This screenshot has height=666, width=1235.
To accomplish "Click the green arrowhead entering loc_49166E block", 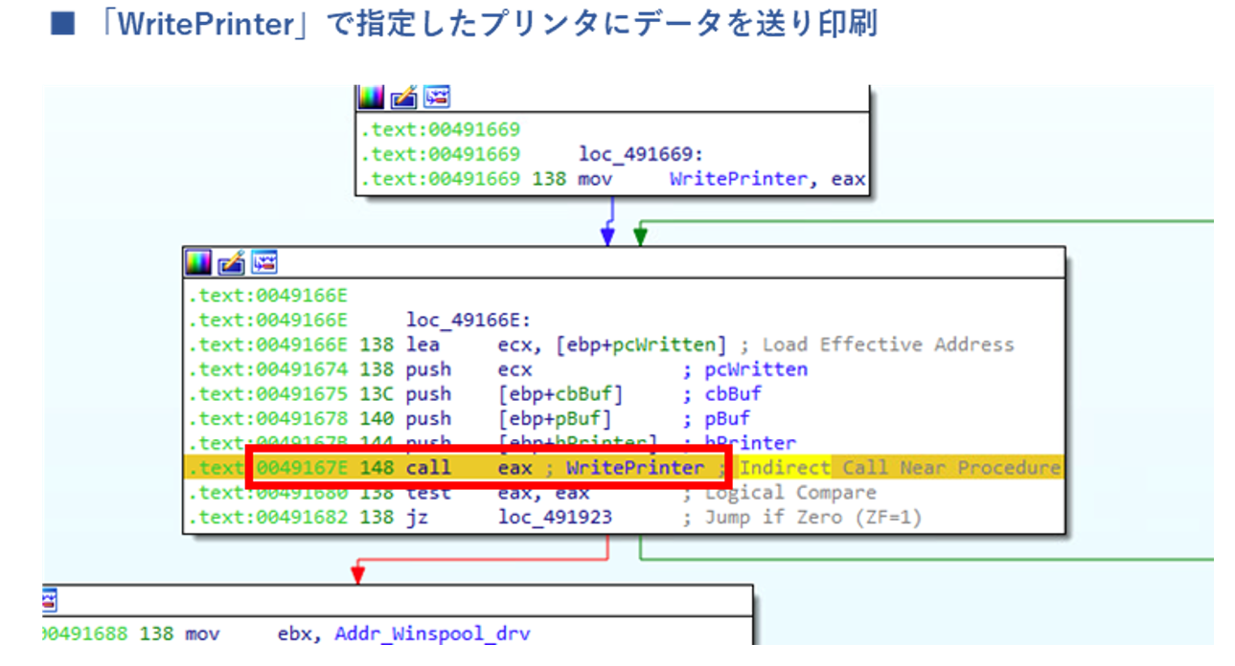I will [640, 237].
